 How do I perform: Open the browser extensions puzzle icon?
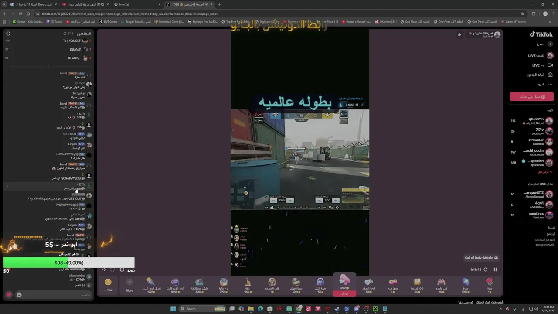coord(534,14)
